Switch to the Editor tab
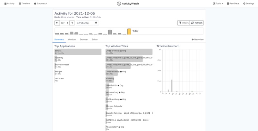The image size is (258, 131). pyautogui.click(x=95, y=39)
